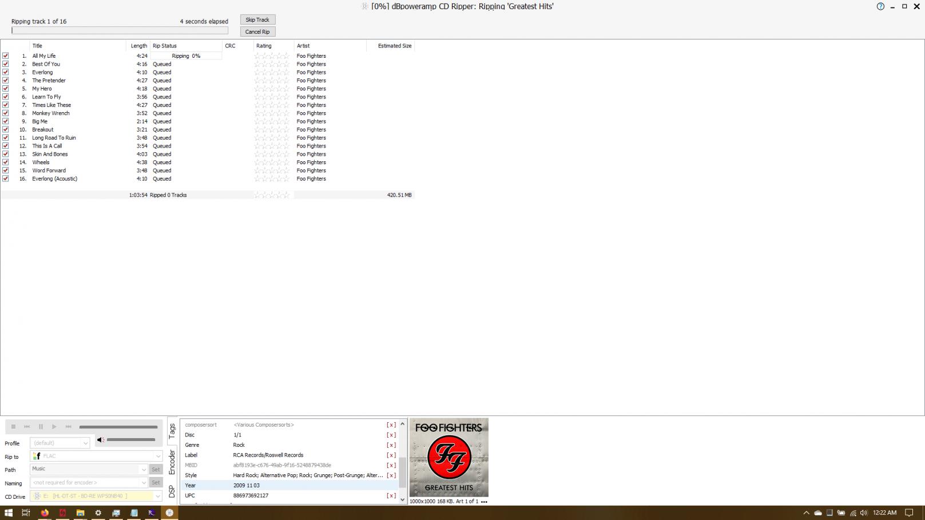925x520 pixels.
Task: Click the stop playback button
Action: point(13,427)
